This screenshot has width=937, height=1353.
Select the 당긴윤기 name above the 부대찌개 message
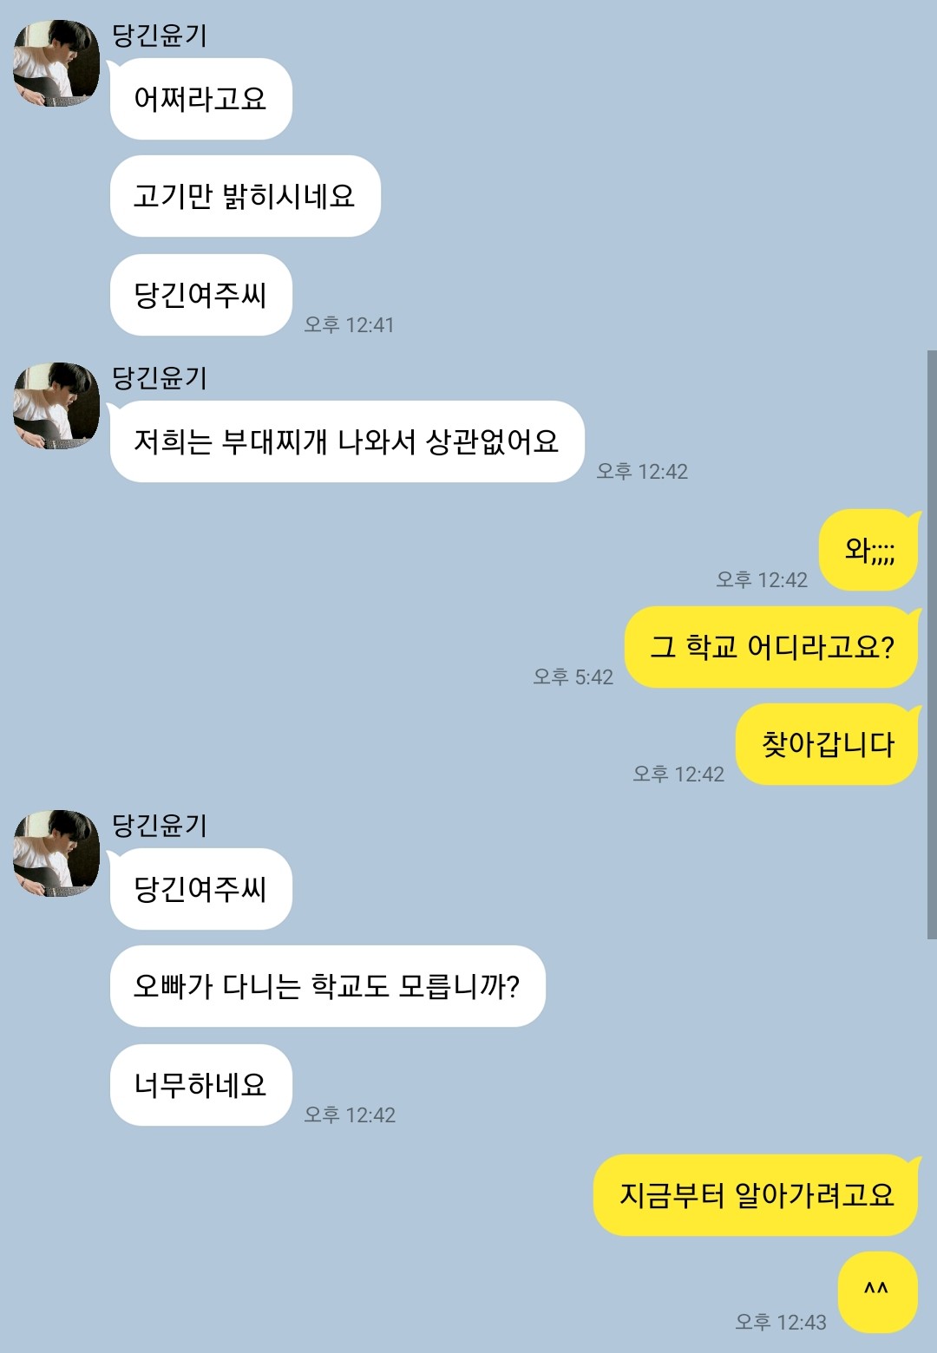coord(160,378)
